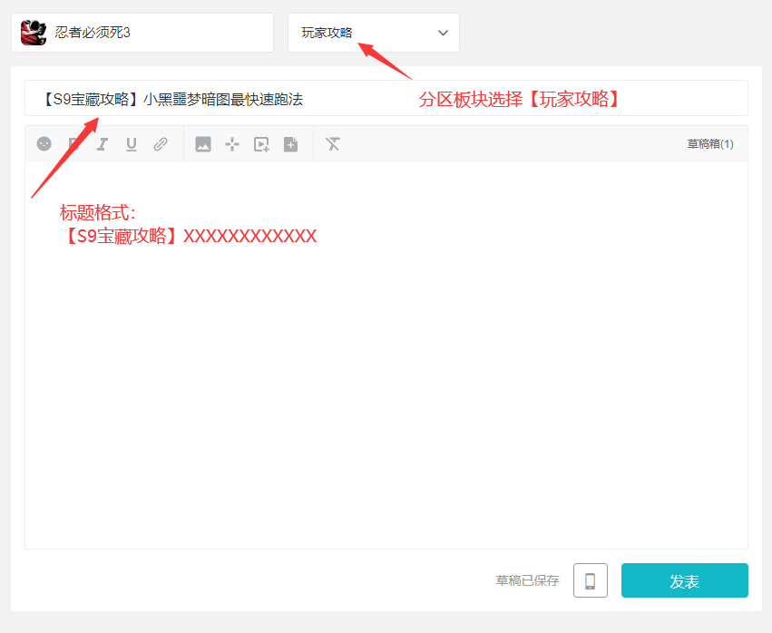Click the 忍者必须死3 game selector field

(142, 33)
